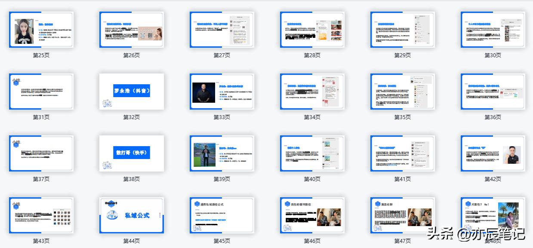Open the 罗永浩（抖音） title slide on page 32
Image resolution: width=533 pixels, height=248 pixels.
[x=131, y=91]
